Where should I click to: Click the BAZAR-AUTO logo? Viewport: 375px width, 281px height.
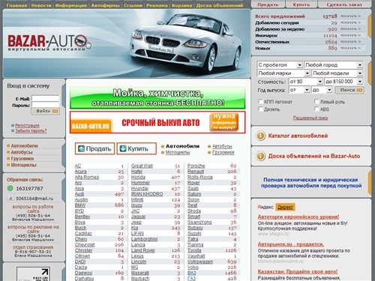click(49, 42)
